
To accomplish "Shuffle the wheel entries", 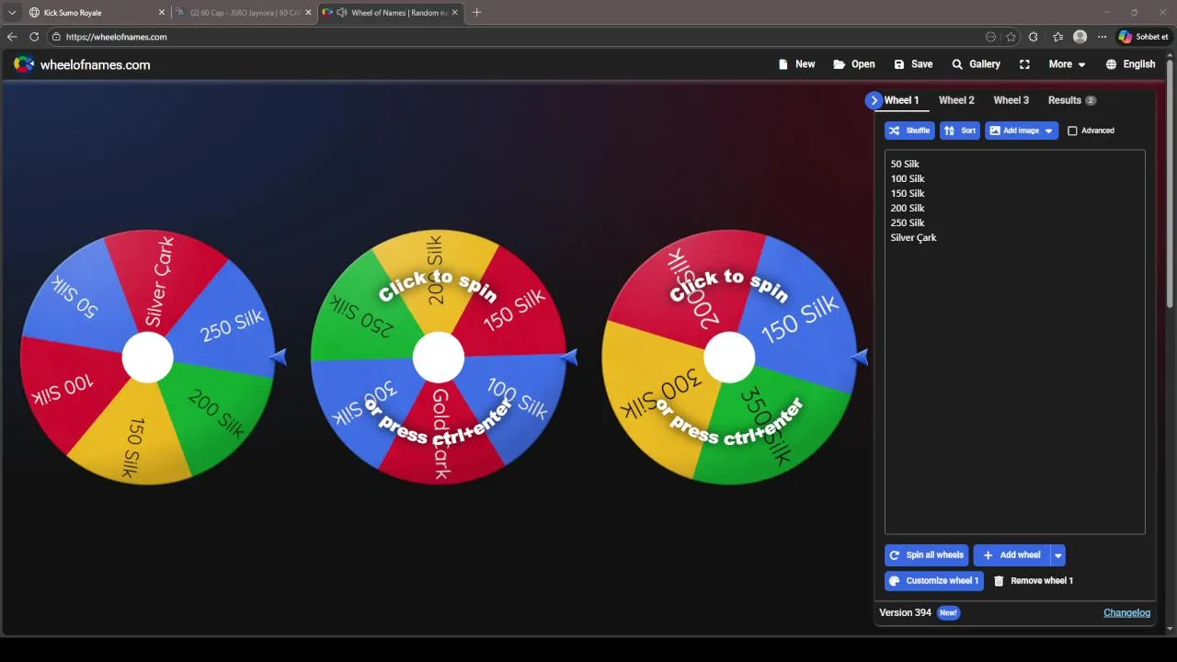I will (909, 131).
